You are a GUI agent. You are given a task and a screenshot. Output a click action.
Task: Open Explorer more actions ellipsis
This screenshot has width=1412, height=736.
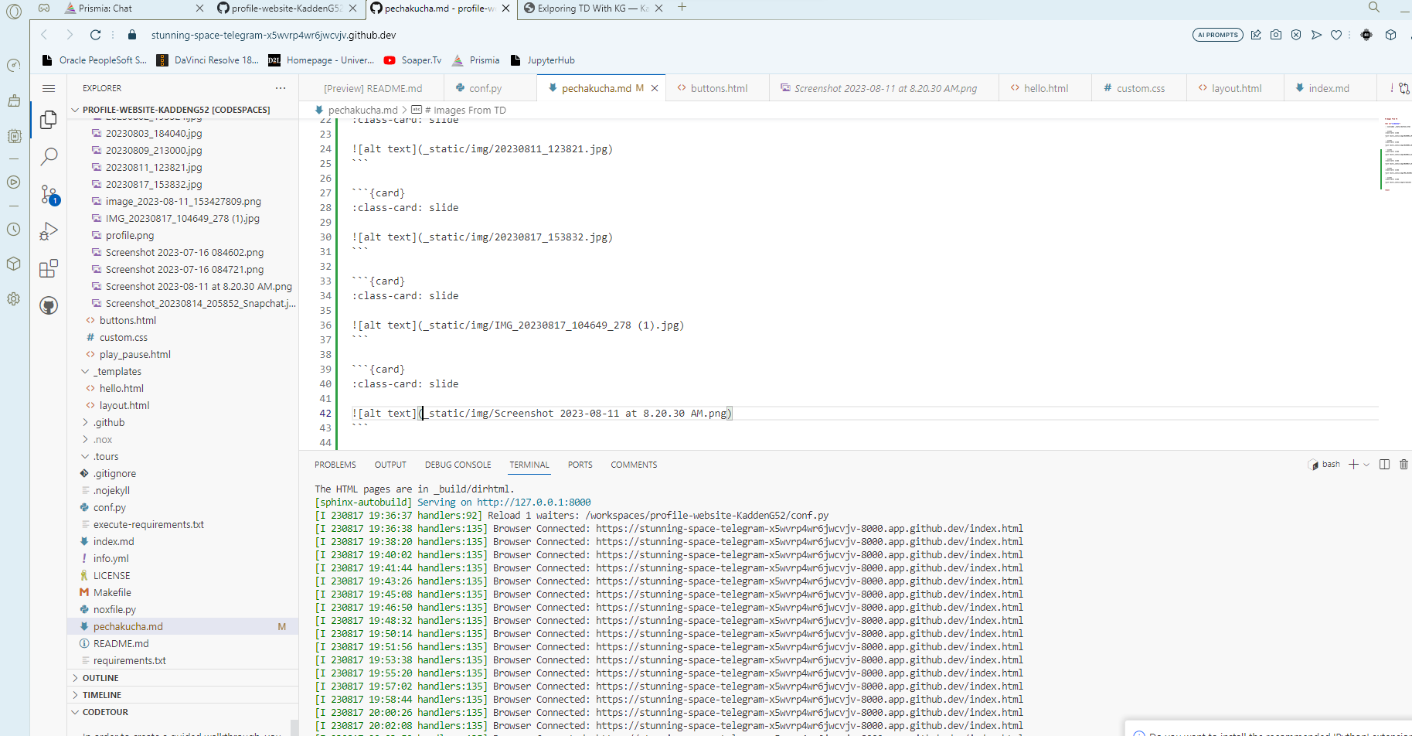(x=281, y=88)
